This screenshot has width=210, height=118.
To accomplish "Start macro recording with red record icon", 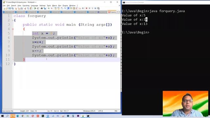I will pos(87,8).
